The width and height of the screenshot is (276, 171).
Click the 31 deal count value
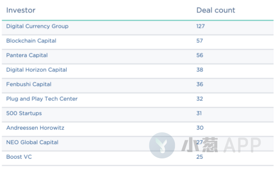point(199,113)
